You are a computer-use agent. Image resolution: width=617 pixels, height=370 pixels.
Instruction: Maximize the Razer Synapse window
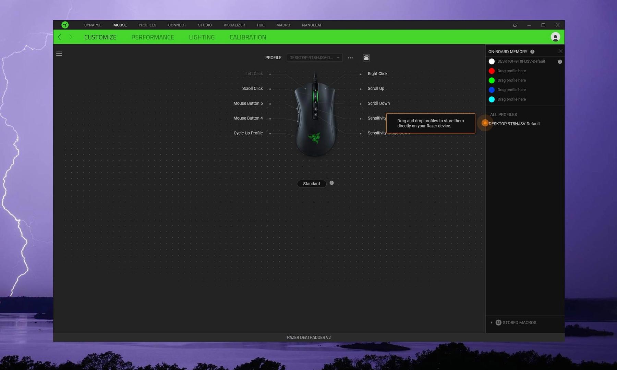tap(543, 25)
